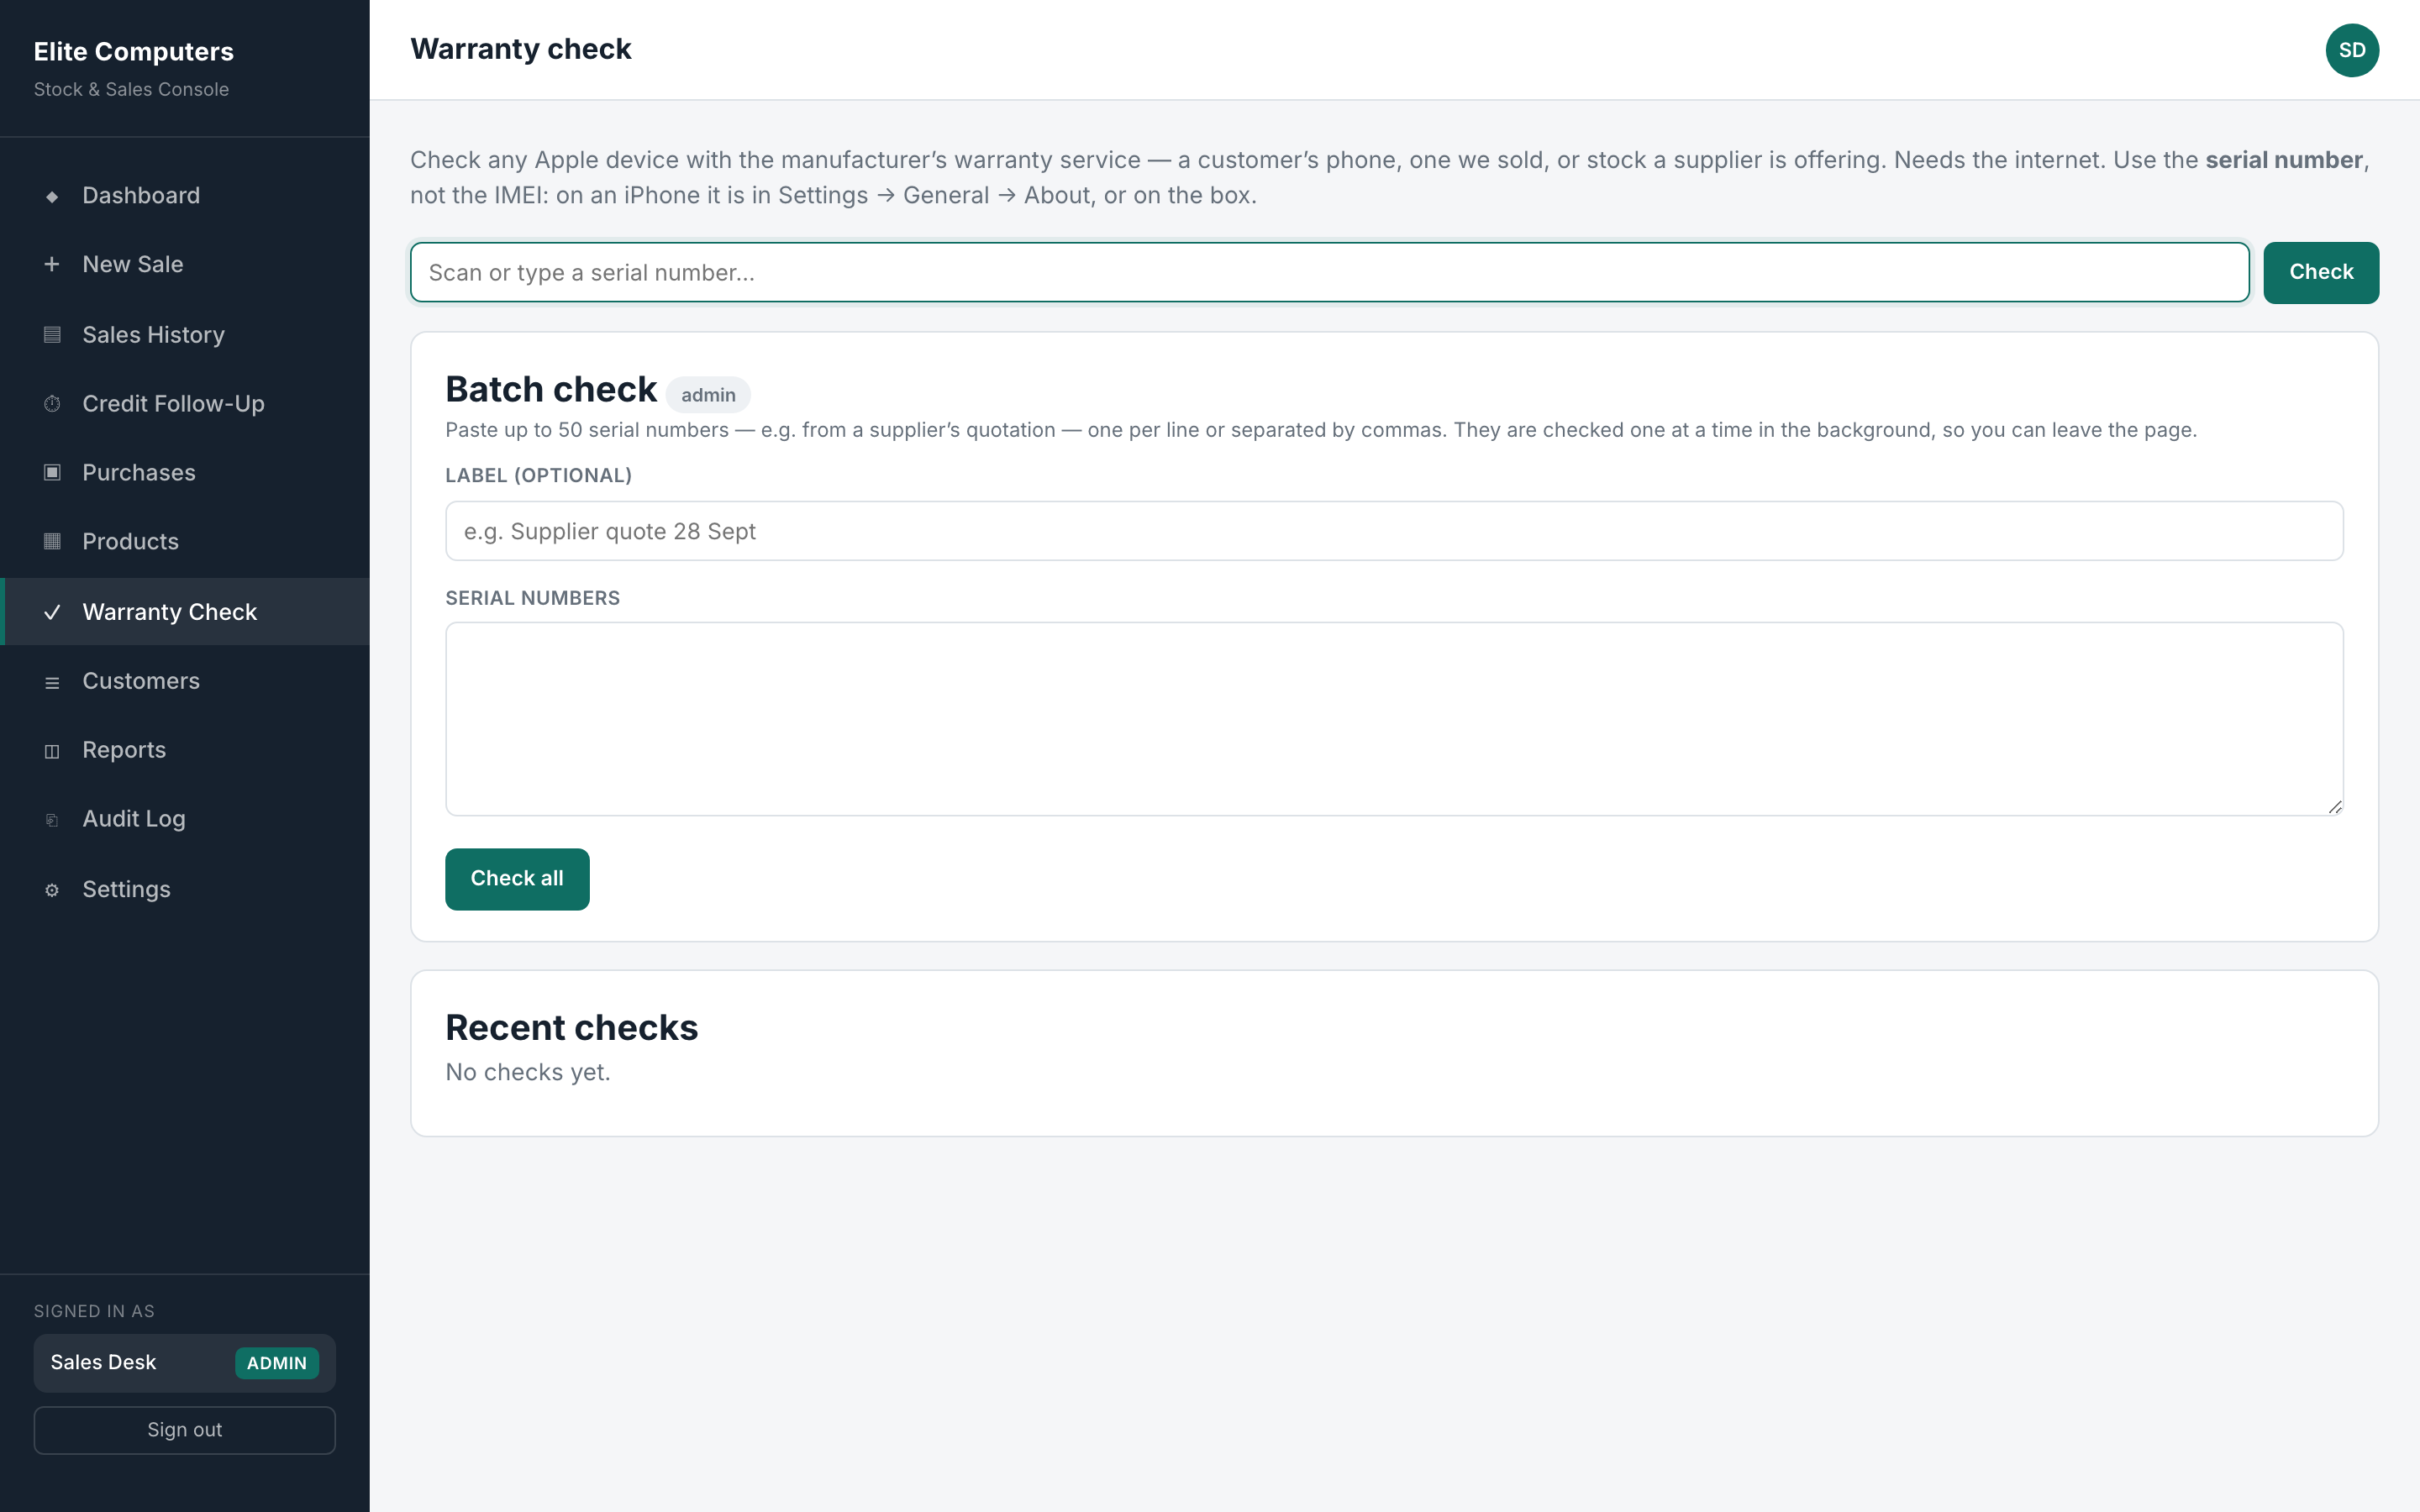
Task: Click the Recent checks heading
Action: click(x=571, y=1028)
